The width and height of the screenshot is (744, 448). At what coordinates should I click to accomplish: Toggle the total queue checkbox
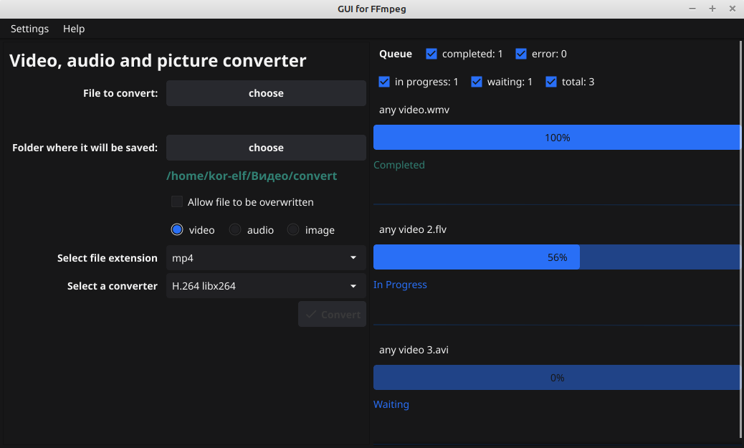[551, 82]
